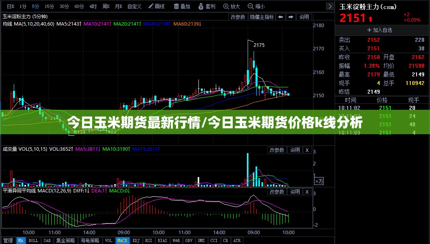Screen dimensions: 430x244
Task: Click 改参数 in the MACD panel
Action: click(x=277, y=192)
